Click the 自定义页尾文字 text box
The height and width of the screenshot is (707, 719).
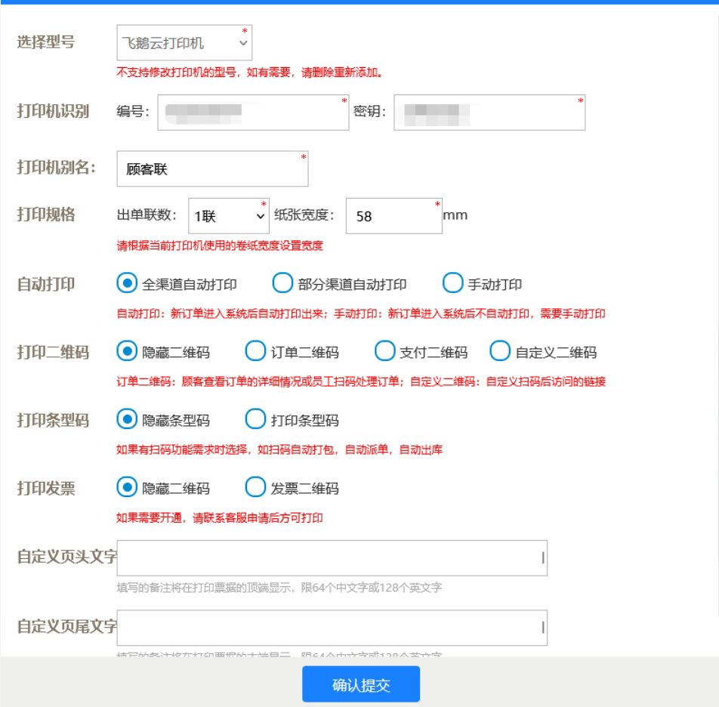click(332, 628)
